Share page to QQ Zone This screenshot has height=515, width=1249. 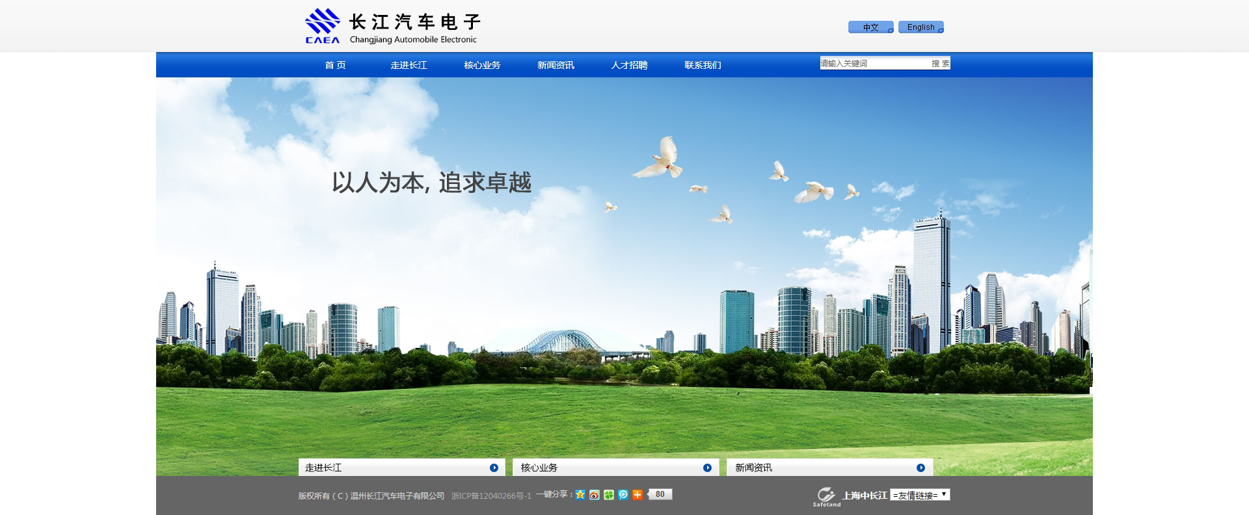click(x=580, y=495)
